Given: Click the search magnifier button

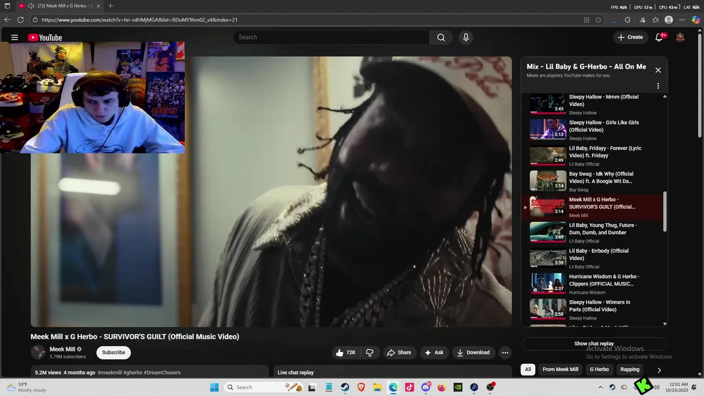Looking at the screenshot, I should pos(441,37).
